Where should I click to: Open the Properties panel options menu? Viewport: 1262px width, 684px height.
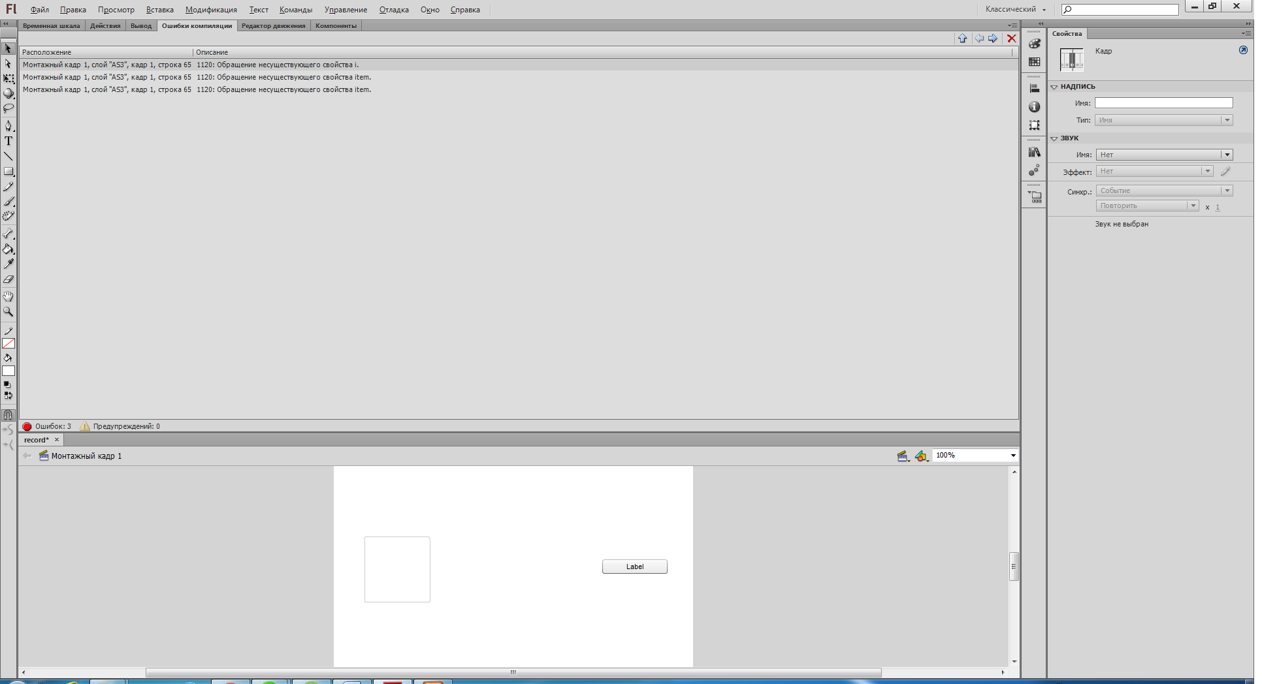1246,33
